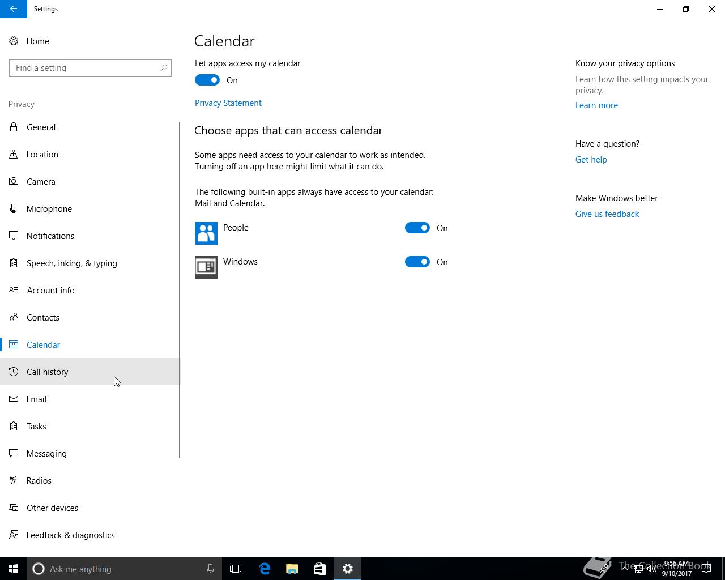Click Give us feedback link
The width and height of the screenshot is (725, 580).
tap(607, 214)
